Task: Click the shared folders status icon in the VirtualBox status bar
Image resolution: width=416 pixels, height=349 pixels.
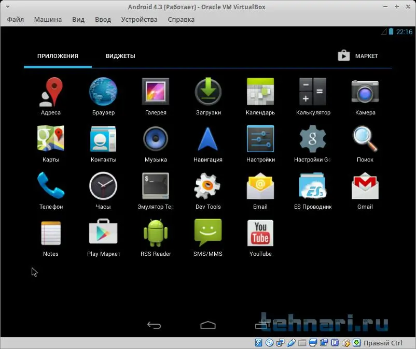Action: [x=302, y=343]
